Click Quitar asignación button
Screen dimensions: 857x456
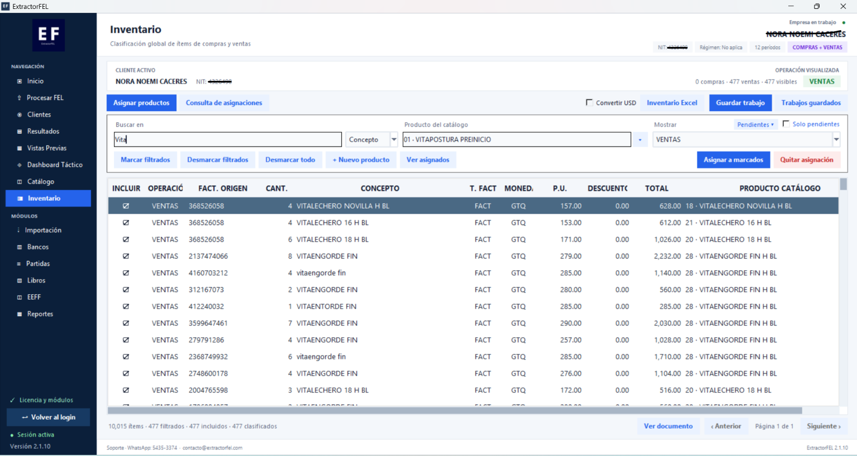807,160
